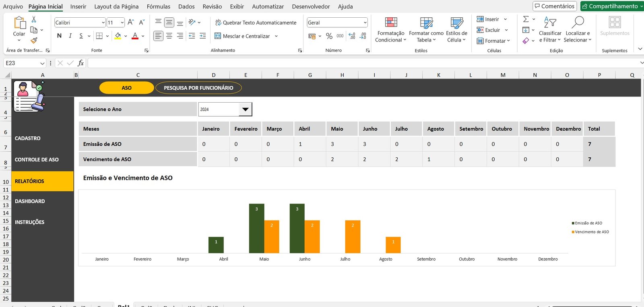This screenshot has height=307, width=644.
Task: Toggle underline (S) formatting
Action: (81, 36)
